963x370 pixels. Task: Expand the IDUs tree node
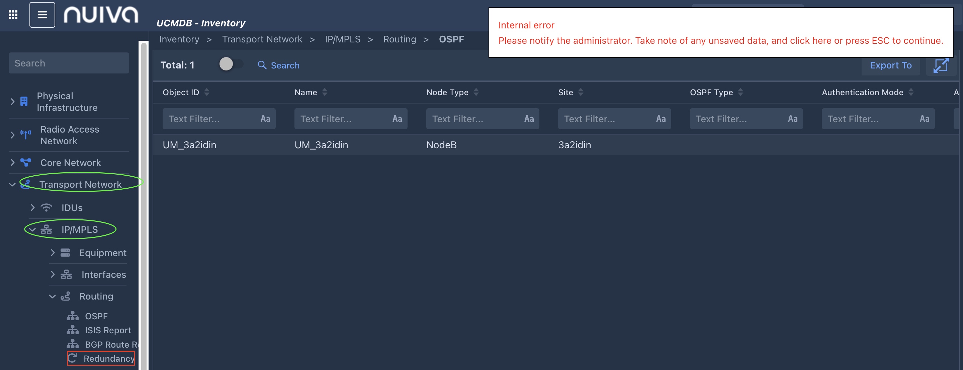[x=32, y=207]
